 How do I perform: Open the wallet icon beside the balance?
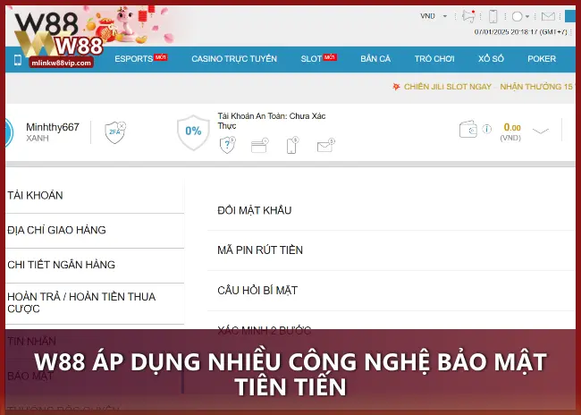(468, 130)
